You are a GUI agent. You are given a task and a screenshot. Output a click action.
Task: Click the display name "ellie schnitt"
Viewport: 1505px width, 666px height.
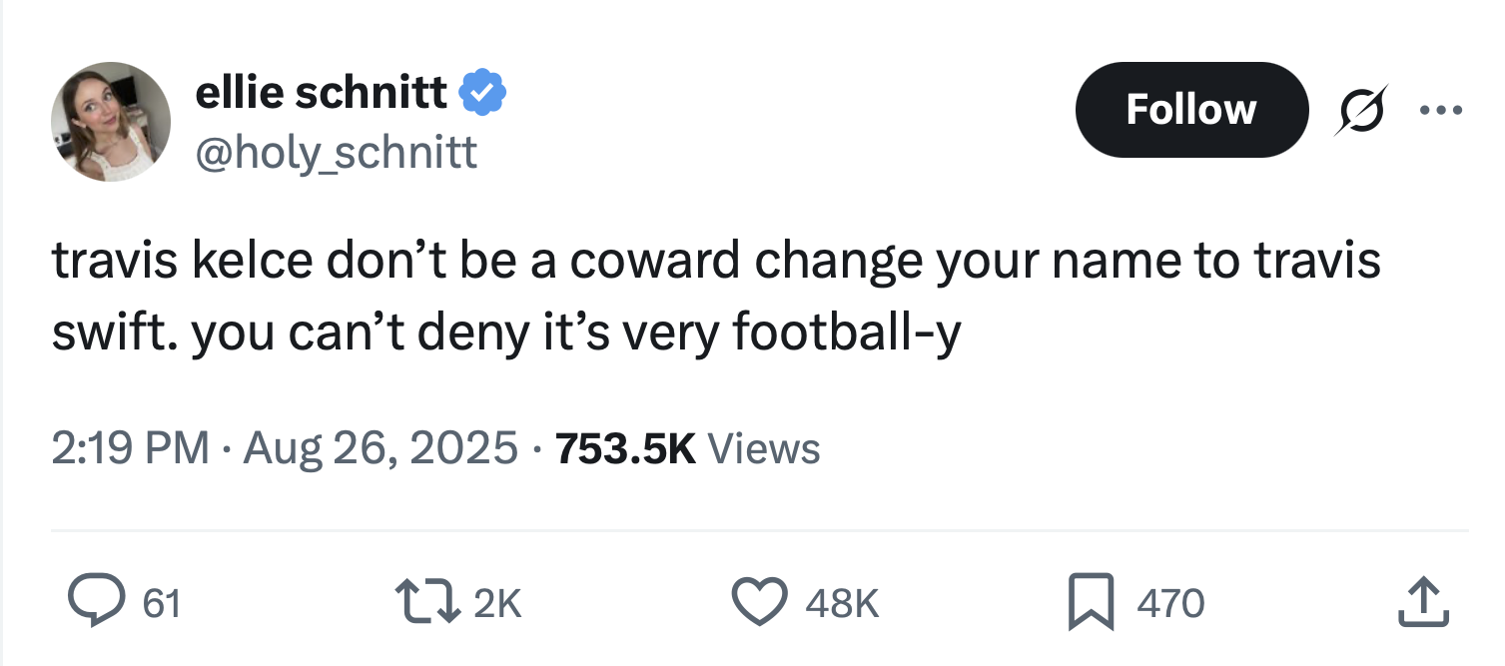322,94
